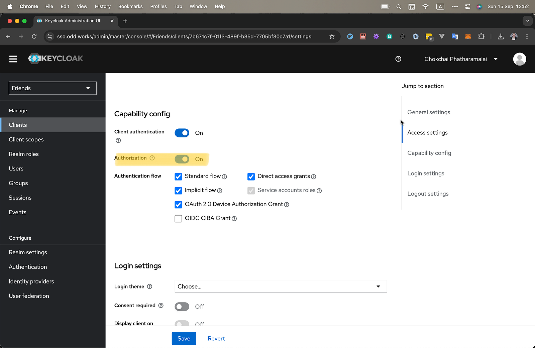Image resolution: width=535 pixels, height=348 pixels.
Task: Go to Sessions
Action: pyautogui.click(x=53, y=198)
